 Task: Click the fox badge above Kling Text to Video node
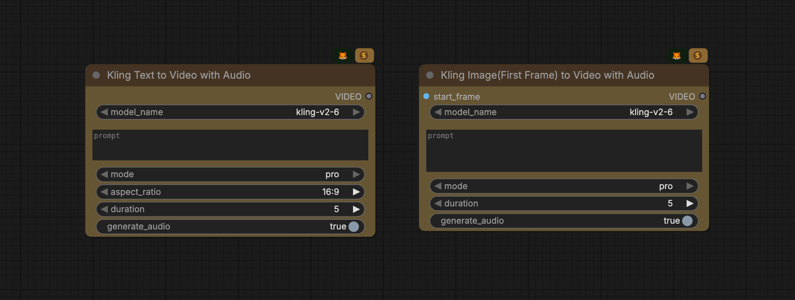tap(343, 56)
